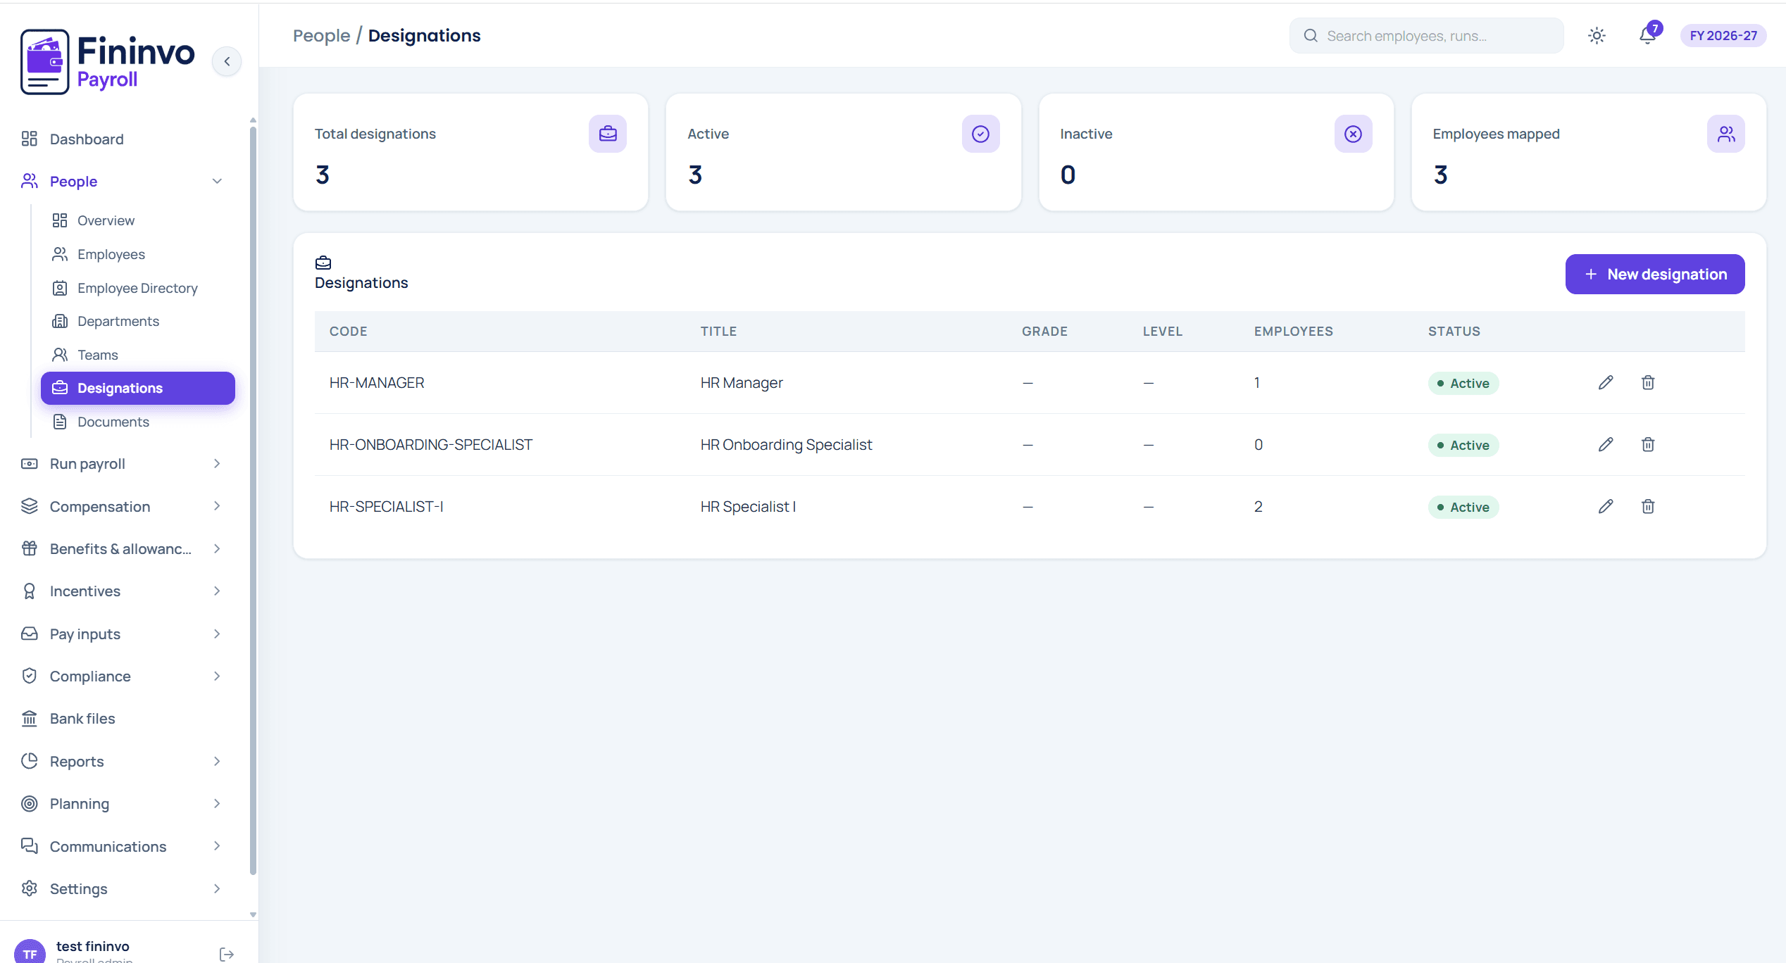The image size is (1786, 963).
Task: Click the x-circle icon in Inactive card
Action: point(1353,134)
